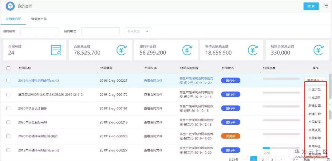
Task: Select checkbox for 2020年安全服务采购
Action: coord(8,122)
